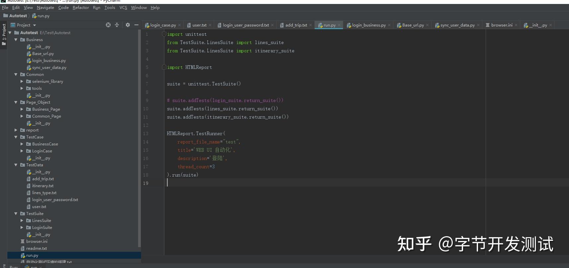Click run.py in the navigation breadcrumb
This screenshot has height=268, width=569.
pos(41,16)
